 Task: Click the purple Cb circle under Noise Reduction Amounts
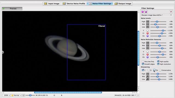click(148, 57)
